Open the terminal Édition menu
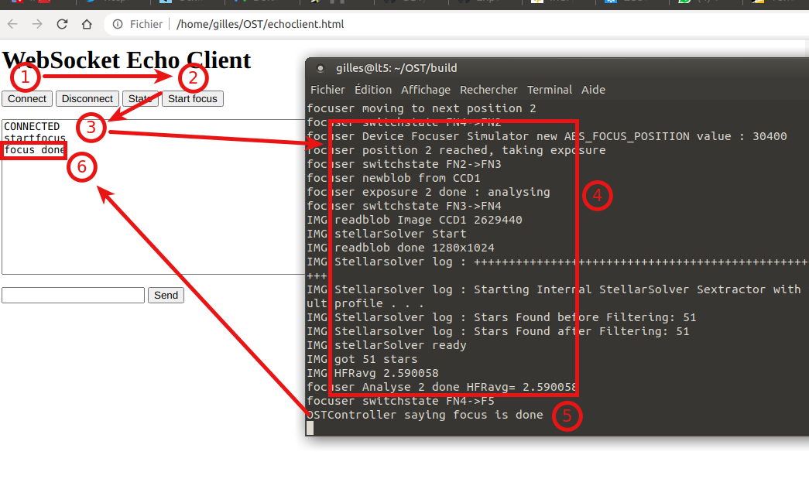This screenshot has height=479, width=809. pos(373,90)
